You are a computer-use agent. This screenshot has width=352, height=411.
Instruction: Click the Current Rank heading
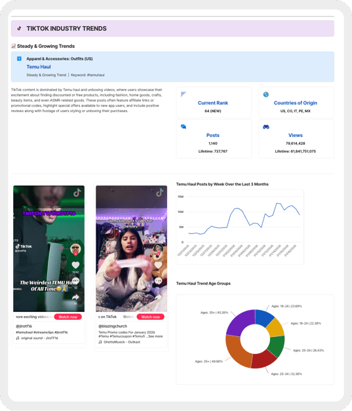[213, 103]
